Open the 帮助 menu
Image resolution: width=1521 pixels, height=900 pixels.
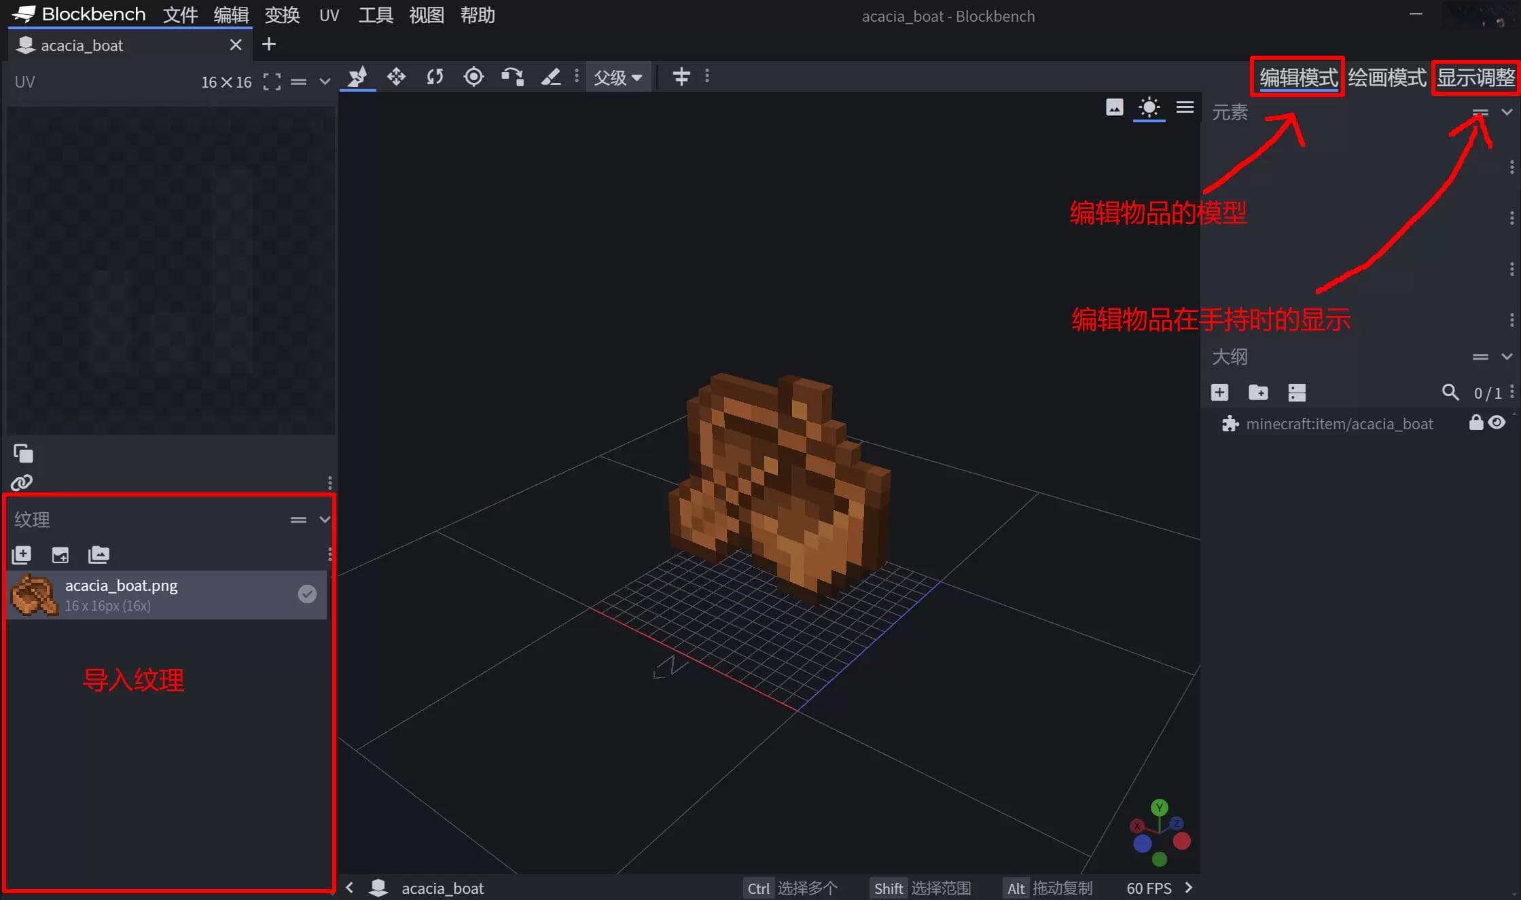pos(478,15)
